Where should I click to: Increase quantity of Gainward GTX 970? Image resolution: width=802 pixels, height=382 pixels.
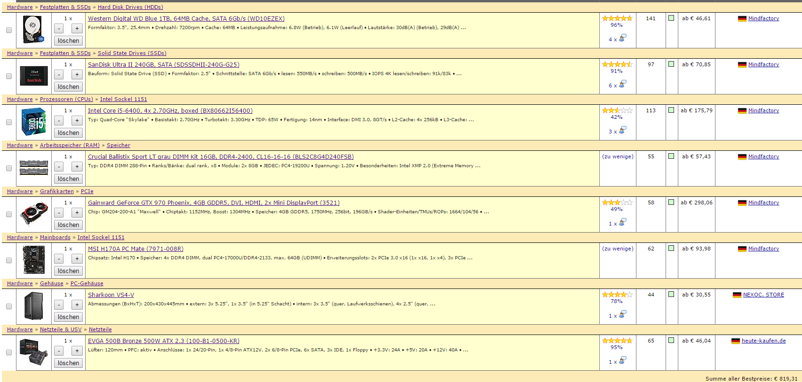77,213
